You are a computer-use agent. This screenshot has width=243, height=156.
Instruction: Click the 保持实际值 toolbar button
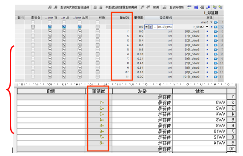tap(177, 7)
